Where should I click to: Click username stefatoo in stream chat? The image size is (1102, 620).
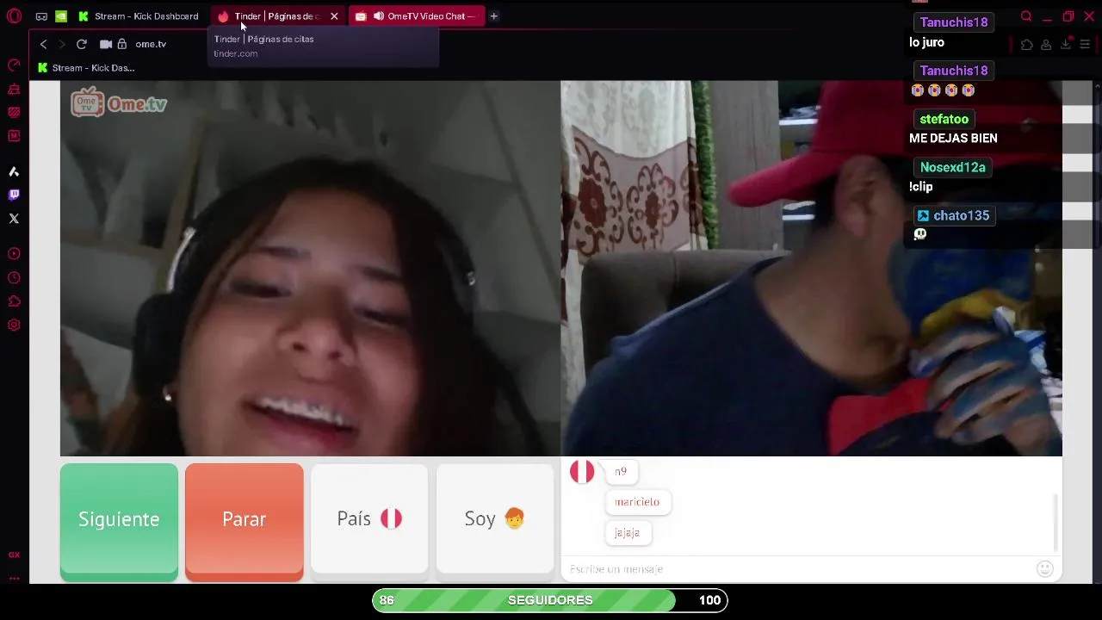click(x=944, y=120)
